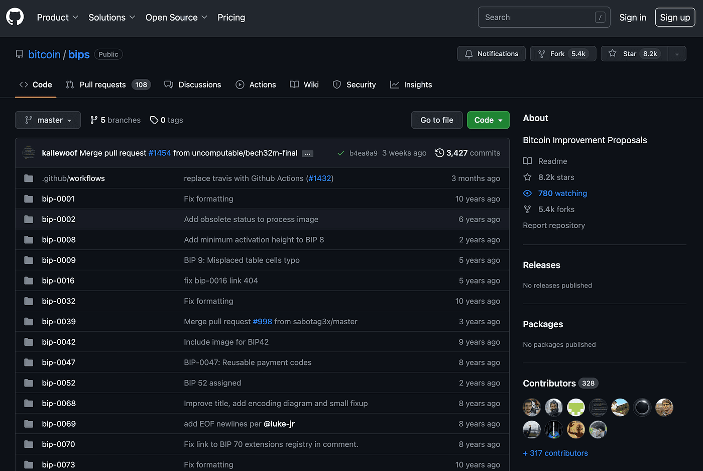
Task: Focus the Search input field
Action: [544, 17]
